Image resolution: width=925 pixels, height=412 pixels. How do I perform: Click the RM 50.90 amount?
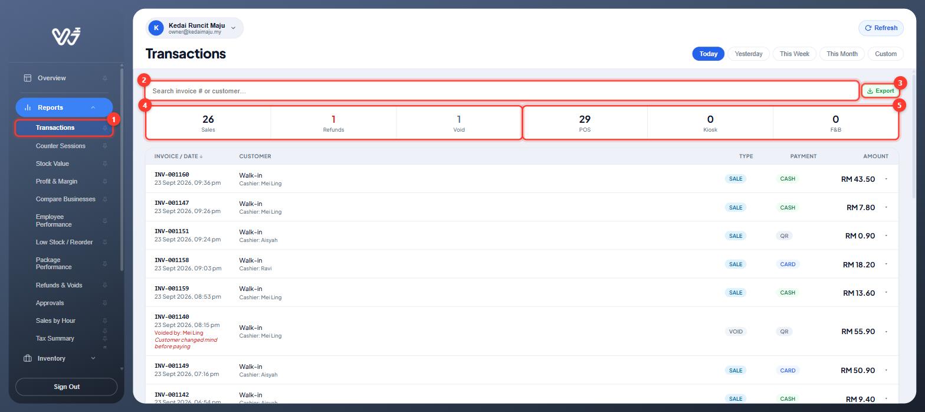pos(858,370)
